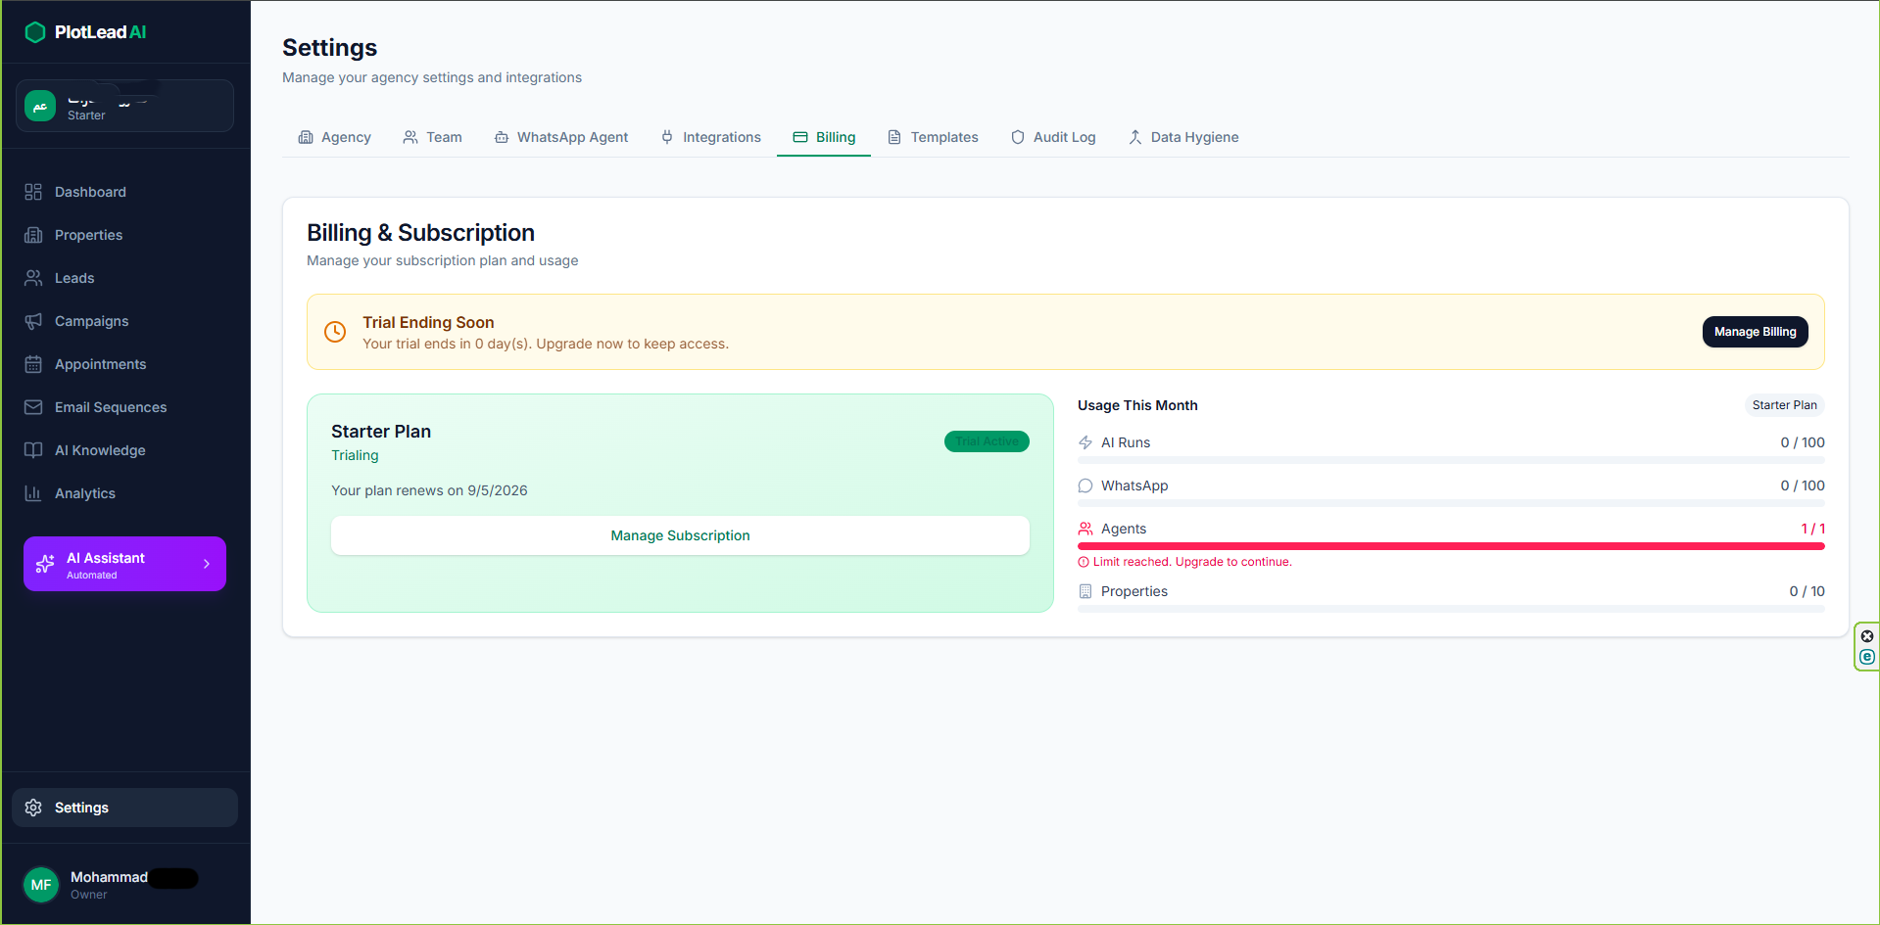Close the floating widget with X icon
This screenshot has height=925, width=1880.
1867,636
